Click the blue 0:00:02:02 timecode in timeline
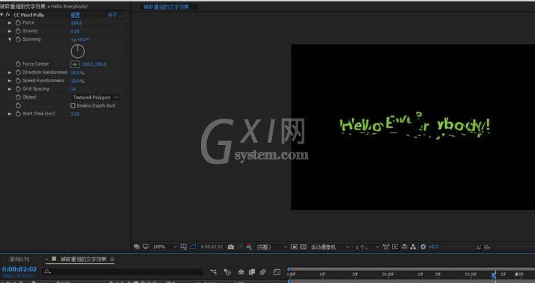Viewport: 535px width, 283px height. [x=19, y=269]
